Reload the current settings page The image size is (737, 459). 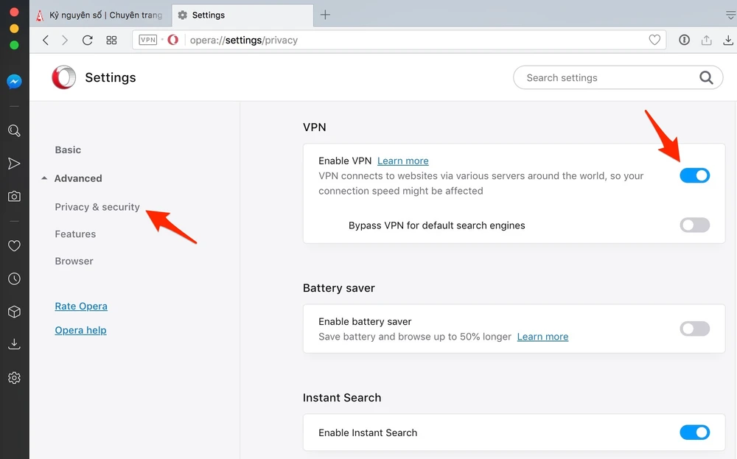(88, 41)
